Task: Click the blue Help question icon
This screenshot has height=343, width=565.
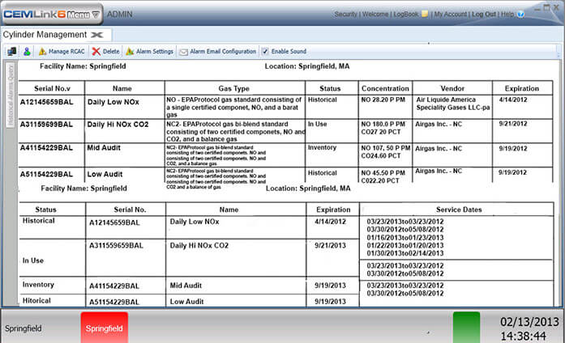Action: tap(520, 15)
